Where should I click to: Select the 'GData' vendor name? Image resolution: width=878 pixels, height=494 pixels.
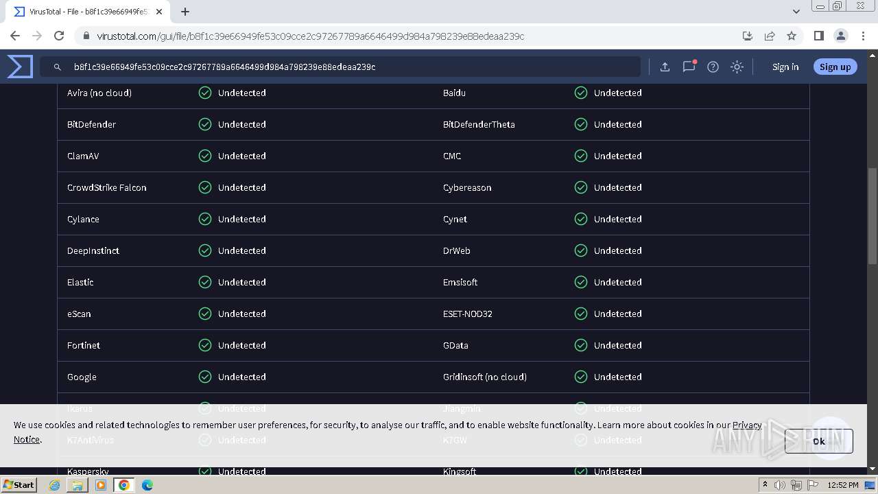(x=455, y=345)
